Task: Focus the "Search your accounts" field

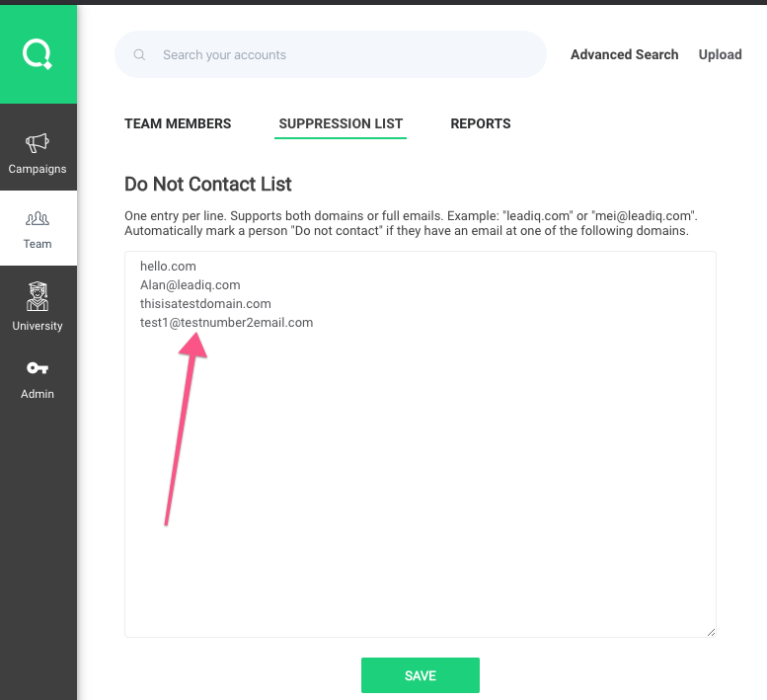Action: coord(336,55)
